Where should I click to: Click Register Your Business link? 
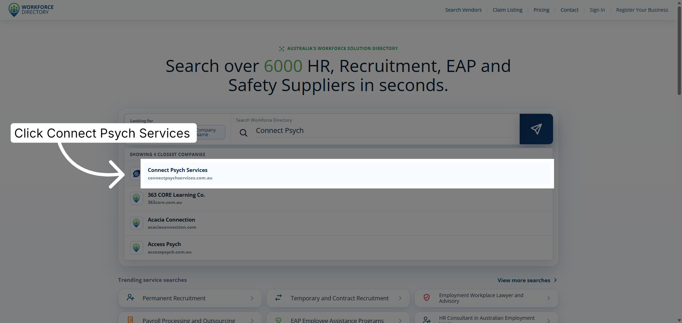(x=642, y=10)
